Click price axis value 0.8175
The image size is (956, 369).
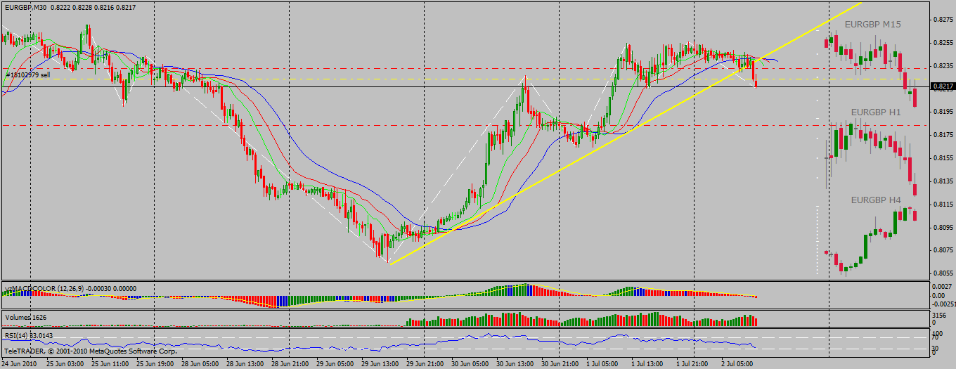coord(943,134)
